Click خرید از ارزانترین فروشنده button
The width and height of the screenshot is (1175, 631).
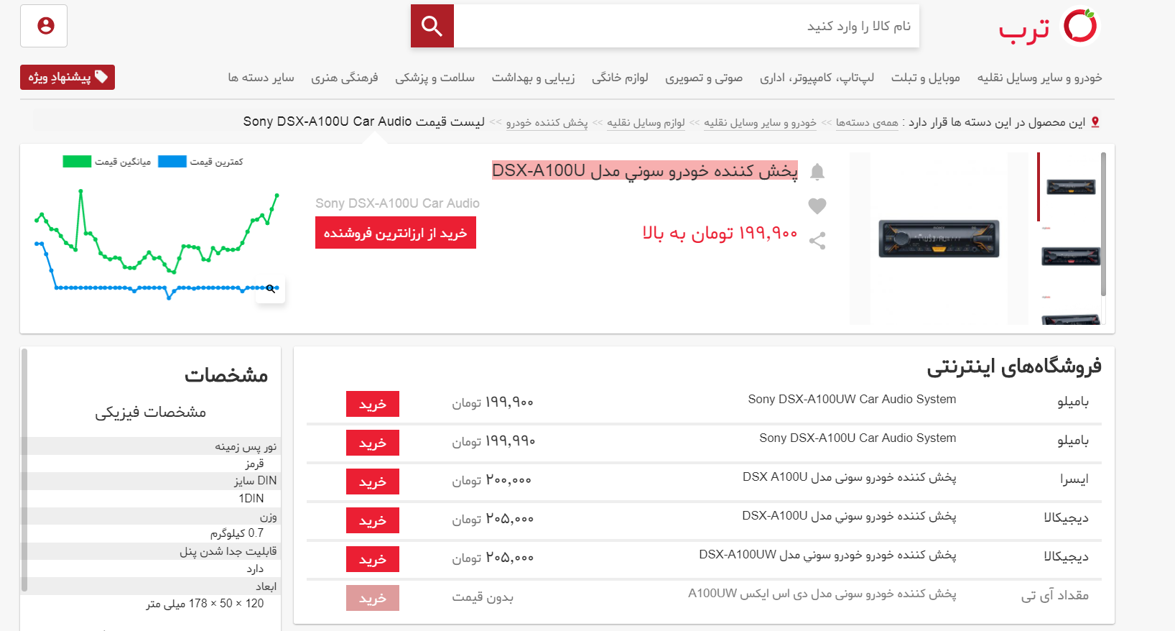coord(396,233)
